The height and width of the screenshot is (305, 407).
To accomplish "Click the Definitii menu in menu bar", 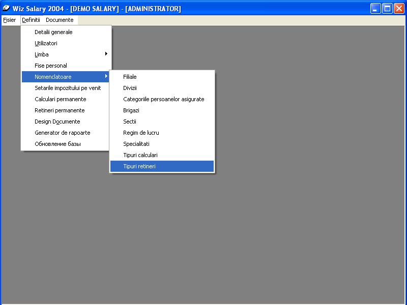I will tap(31, 20).
